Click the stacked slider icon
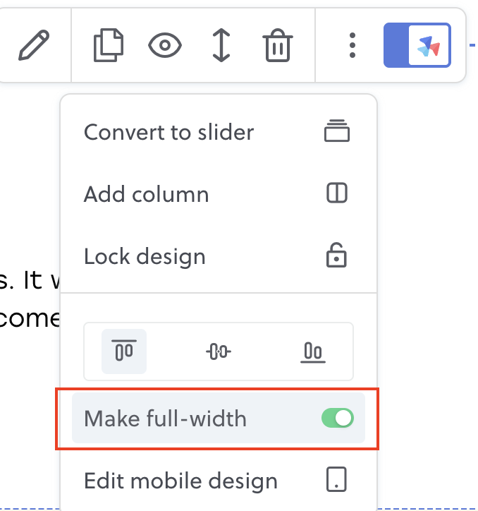The height and width of the screenshot is (511, 478). pyautogui.click(x=337, y=131)
